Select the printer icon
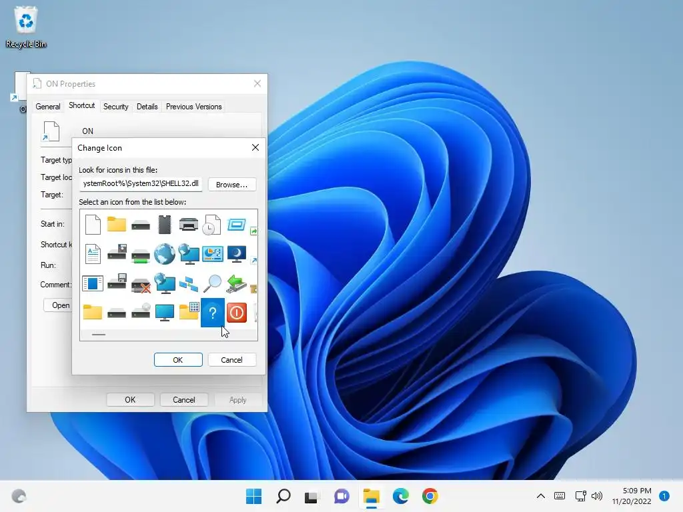 point(189,225)
